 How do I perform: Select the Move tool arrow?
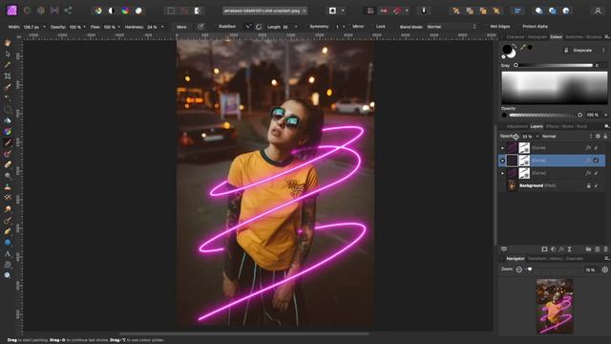pos(8,54)
